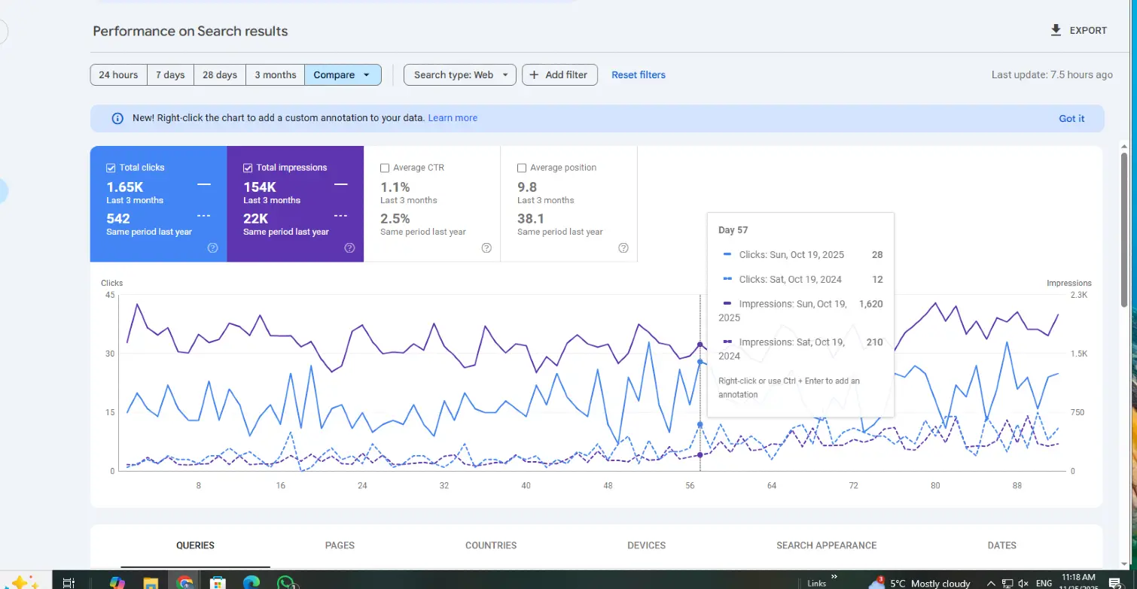Open help icon on Total impressions card
The height and width of the screenshot is (589, 1137).
[x=349, y=248]
